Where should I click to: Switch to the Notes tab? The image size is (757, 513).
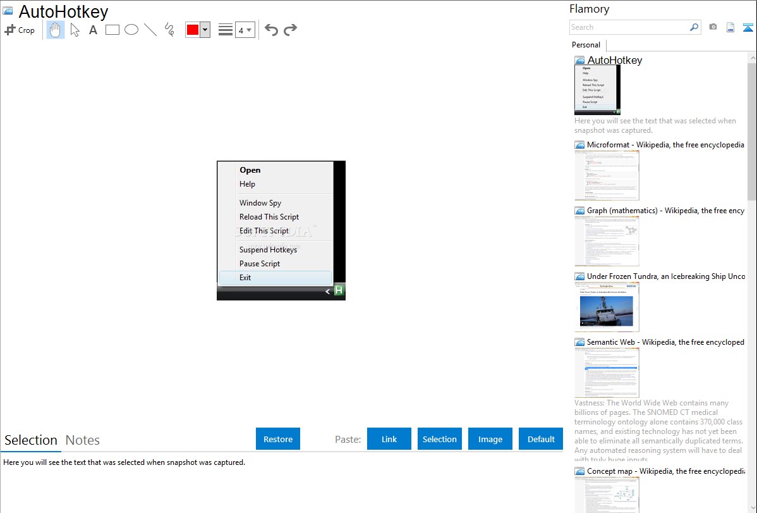(x=83, y=440)
